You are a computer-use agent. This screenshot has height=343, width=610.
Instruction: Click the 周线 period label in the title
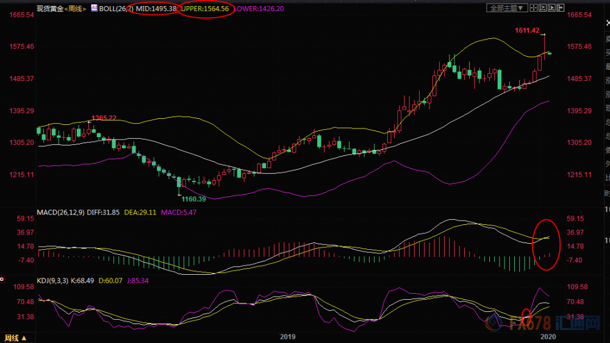[x=75, y=9]
